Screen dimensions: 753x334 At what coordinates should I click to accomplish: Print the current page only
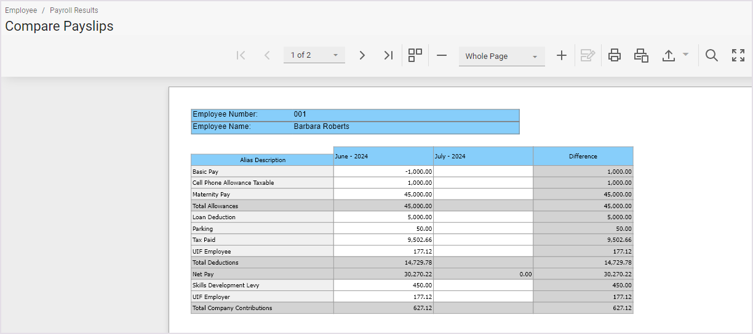pyautogui.click(x=641, y=55)
